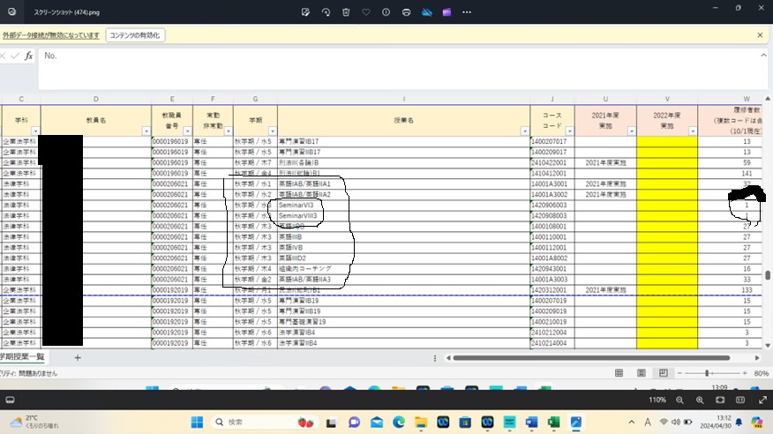Open the 教職員番号 filter dropdown
Image resolution: width=773 pixels, height=434 pixels.
(187, 131)
